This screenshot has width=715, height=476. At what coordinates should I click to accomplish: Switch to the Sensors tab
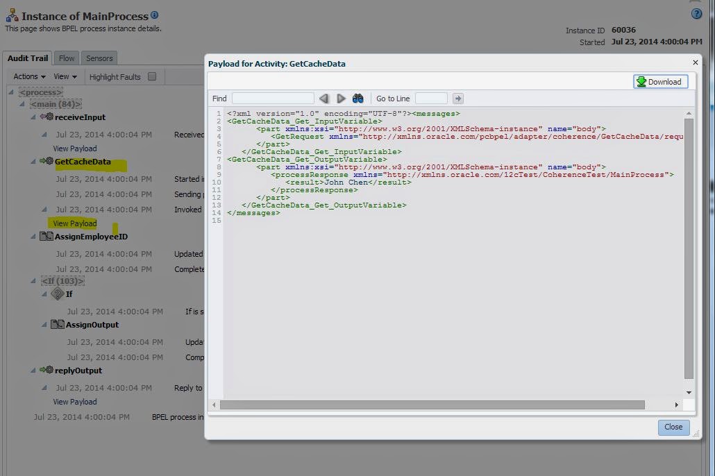[x=99, y=58]
